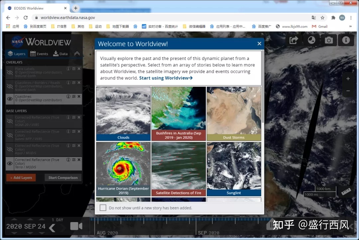Remove the NOAA-20 / VIIRS layer

pyautogui.click(x=79, y=117)
